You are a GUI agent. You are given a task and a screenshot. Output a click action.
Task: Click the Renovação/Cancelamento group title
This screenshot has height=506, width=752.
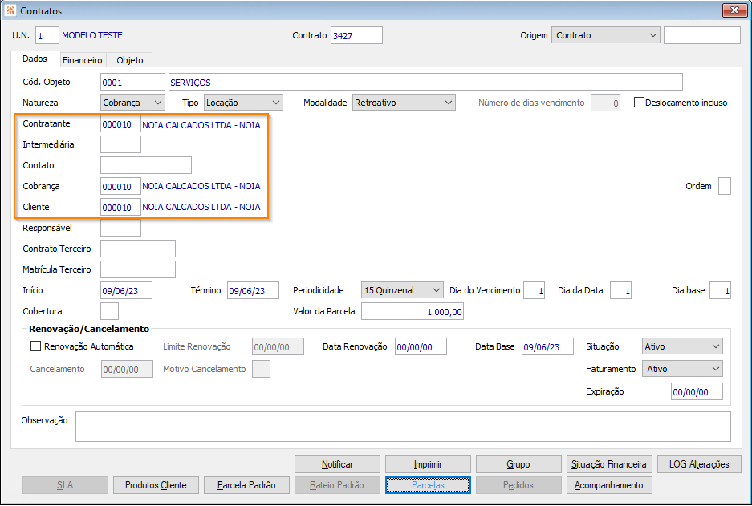click(x=89, y=329)
